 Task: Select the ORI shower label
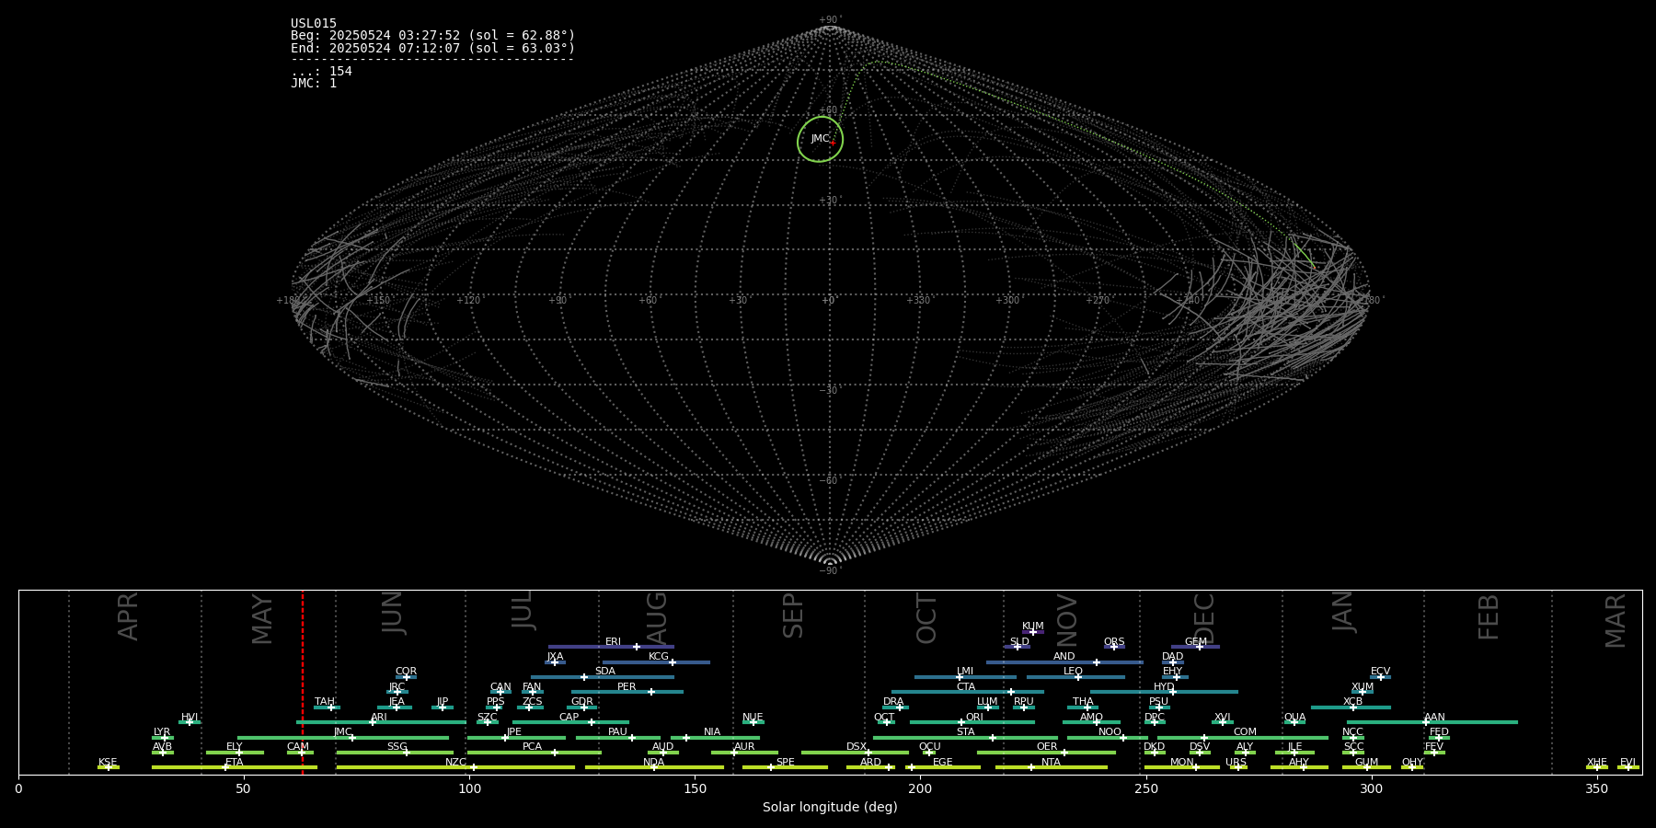pos(974,717)
